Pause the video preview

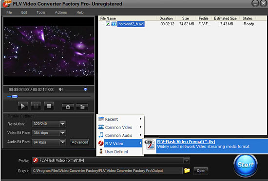point(36,106)
